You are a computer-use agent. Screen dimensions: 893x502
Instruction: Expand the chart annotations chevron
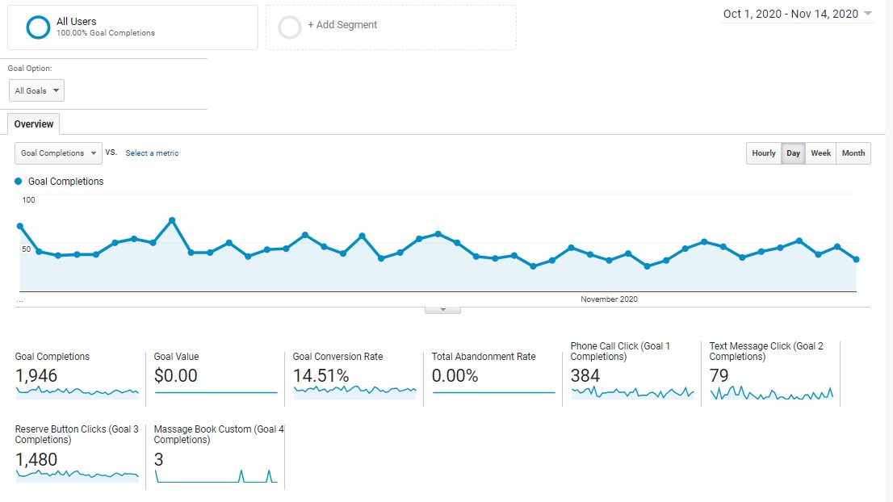[442, 307]
